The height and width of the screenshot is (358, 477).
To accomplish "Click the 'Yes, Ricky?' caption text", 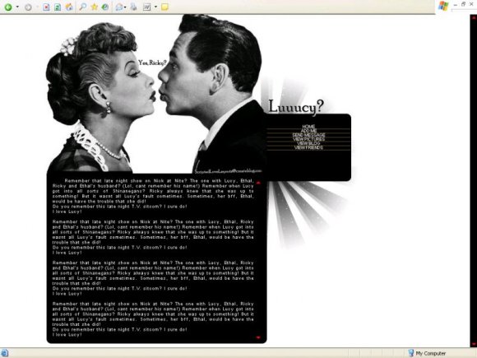I will point(152,63).
